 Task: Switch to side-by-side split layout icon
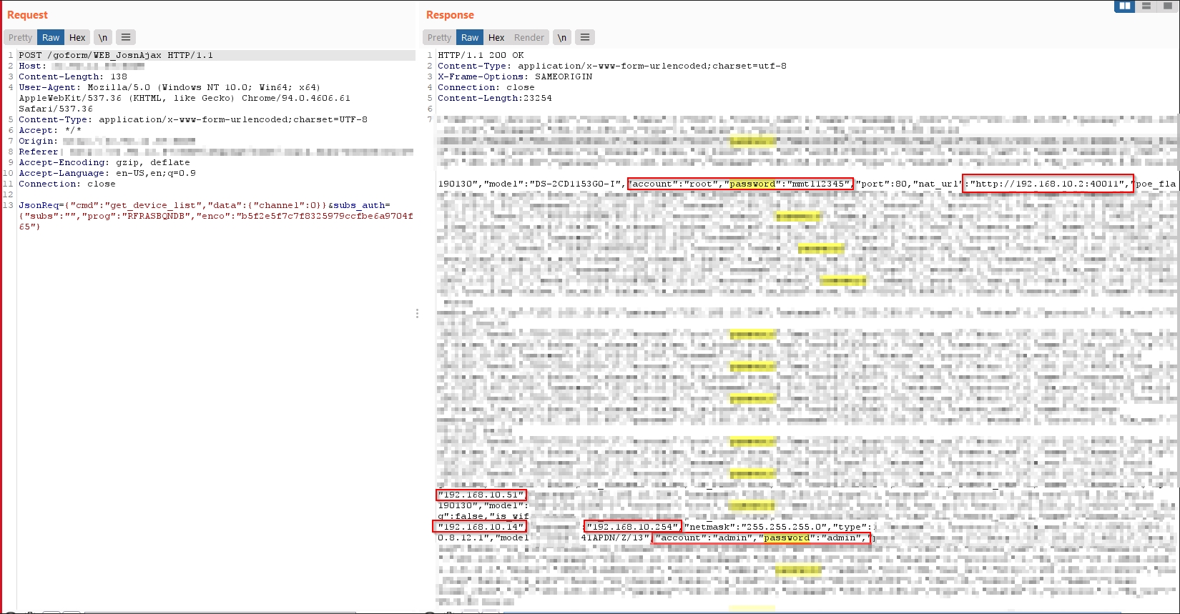pos(1125,6)
